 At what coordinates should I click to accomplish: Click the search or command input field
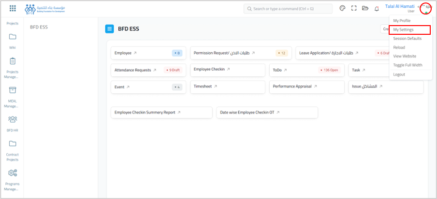click(288, 9)
